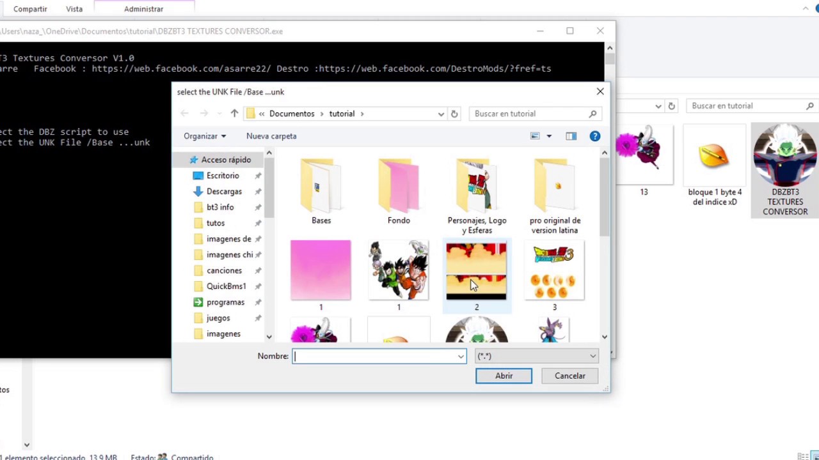Click the Buscar en tutorial field in dialog
This screenshot has height=460, width=819.
click(536, 114)
